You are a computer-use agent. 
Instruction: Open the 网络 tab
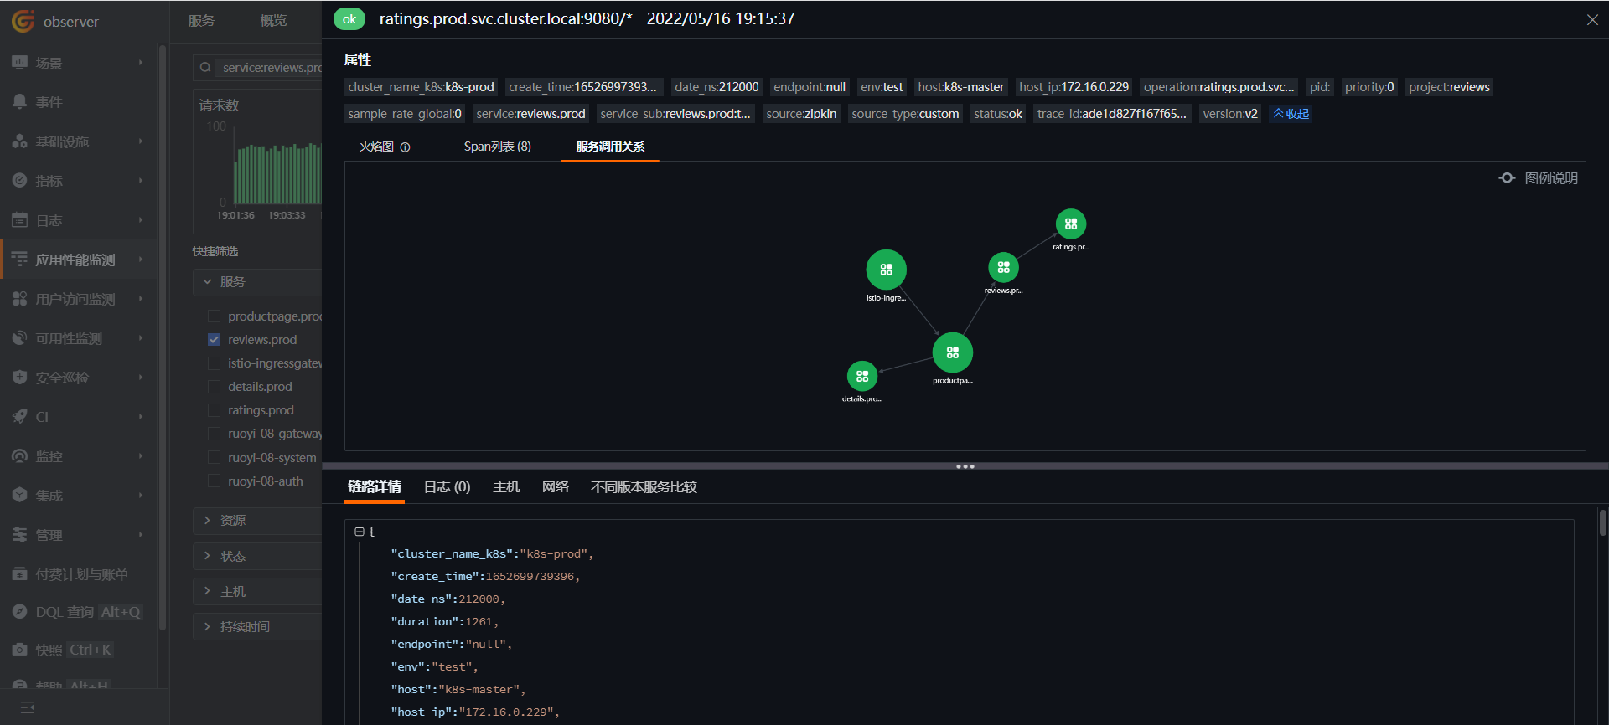556,487
